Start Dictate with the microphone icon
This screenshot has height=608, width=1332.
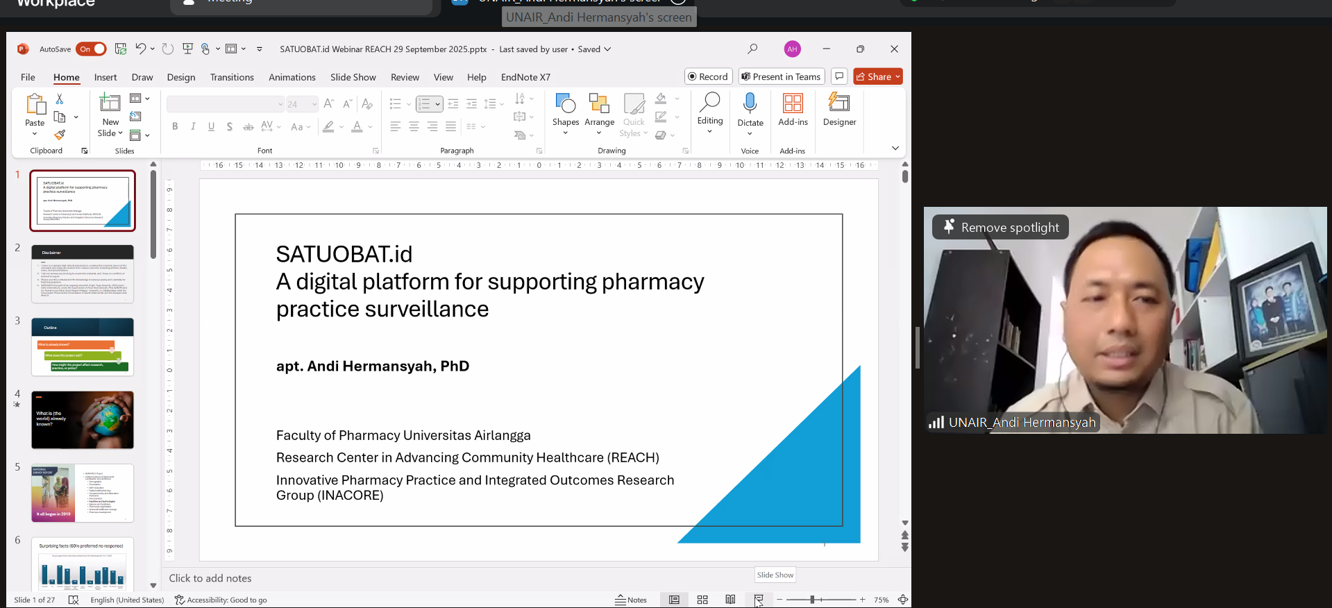coord(750,103)
